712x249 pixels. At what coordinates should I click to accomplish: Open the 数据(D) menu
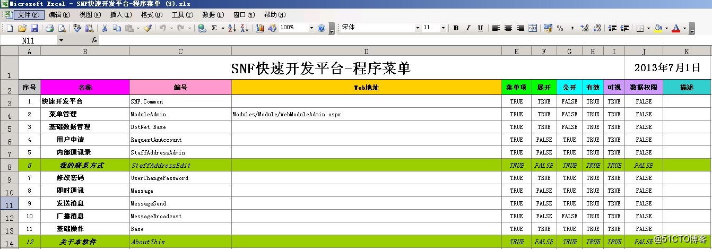(x=213, y=14)
